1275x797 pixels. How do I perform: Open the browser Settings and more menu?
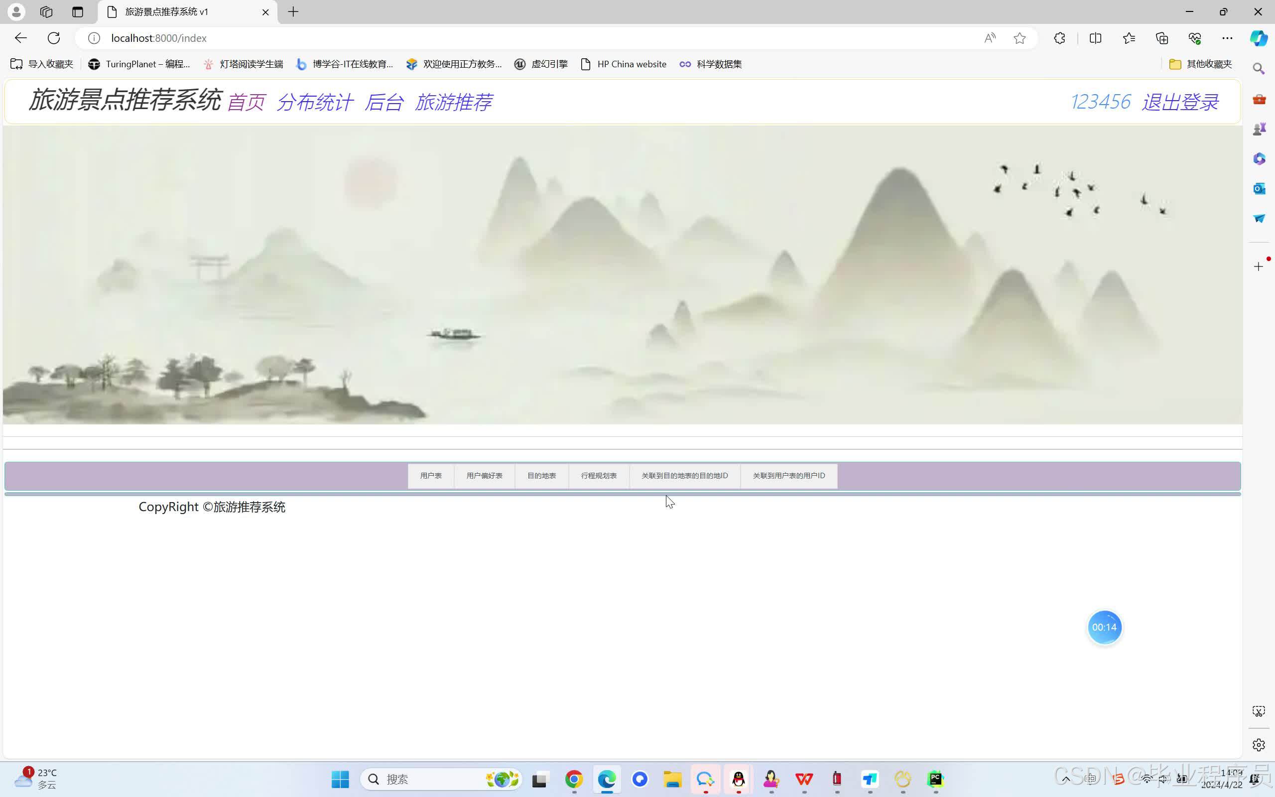[1227, 38]
